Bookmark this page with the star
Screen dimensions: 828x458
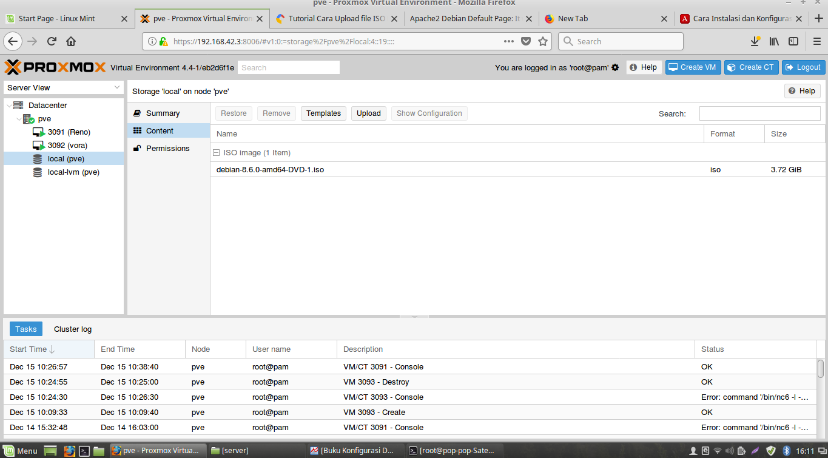(543, 41)
